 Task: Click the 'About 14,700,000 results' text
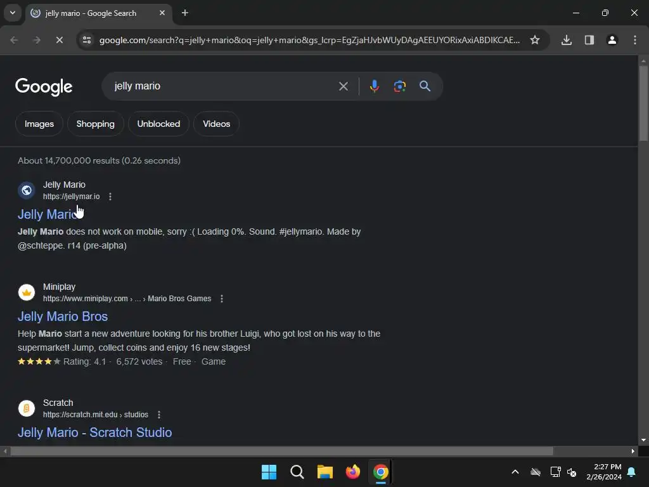pos(68,160)
